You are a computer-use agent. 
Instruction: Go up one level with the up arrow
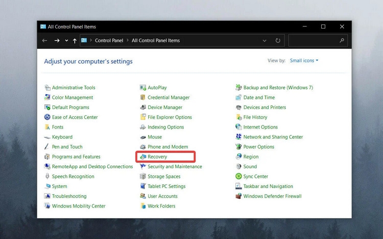coord(75,41)
